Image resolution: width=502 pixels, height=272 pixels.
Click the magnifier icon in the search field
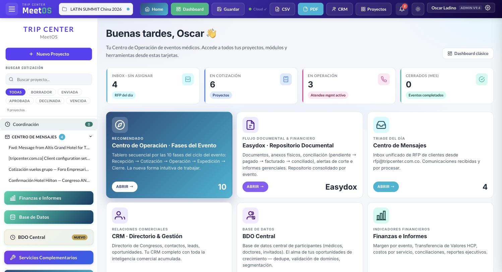pos(11,79)
